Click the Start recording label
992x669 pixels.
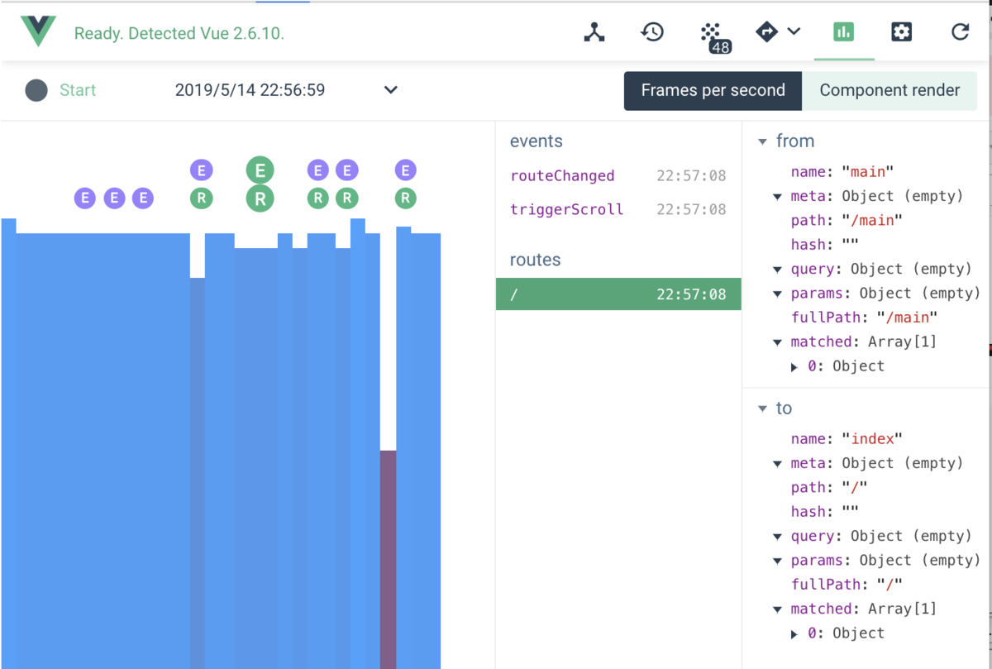pos(78,90)
